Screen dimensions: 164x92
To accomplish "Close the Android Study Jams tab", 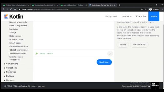I will click(x=86, y=5).
